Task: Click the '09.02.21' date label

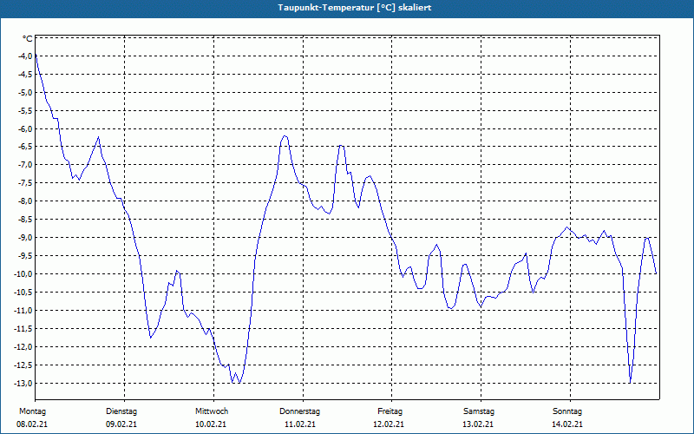Action: pos(121,424)
